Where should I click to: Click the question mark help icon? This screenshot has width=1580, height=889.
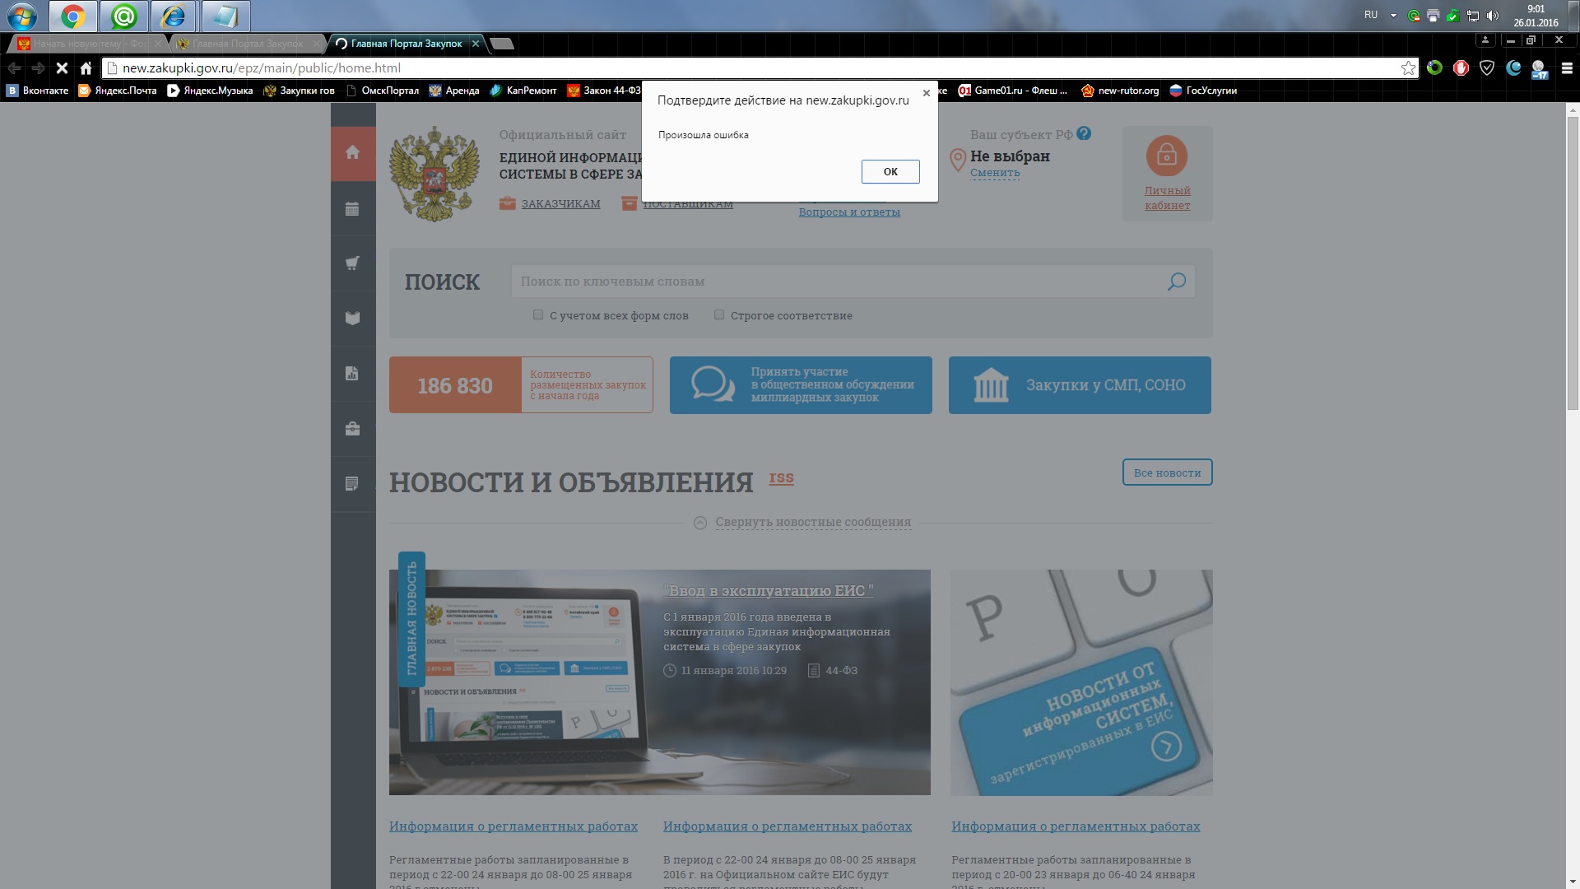pyautogui.click(x=1084, y=133)
